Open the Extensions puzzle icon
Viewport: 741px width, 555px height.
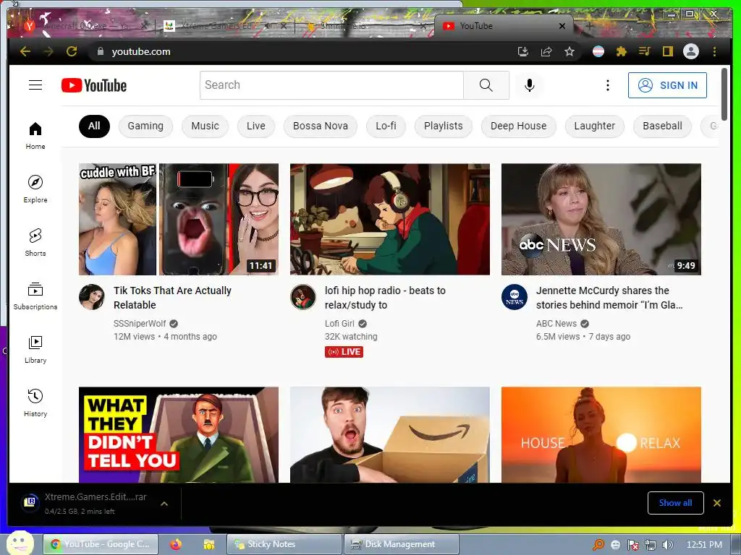point(622,51)
